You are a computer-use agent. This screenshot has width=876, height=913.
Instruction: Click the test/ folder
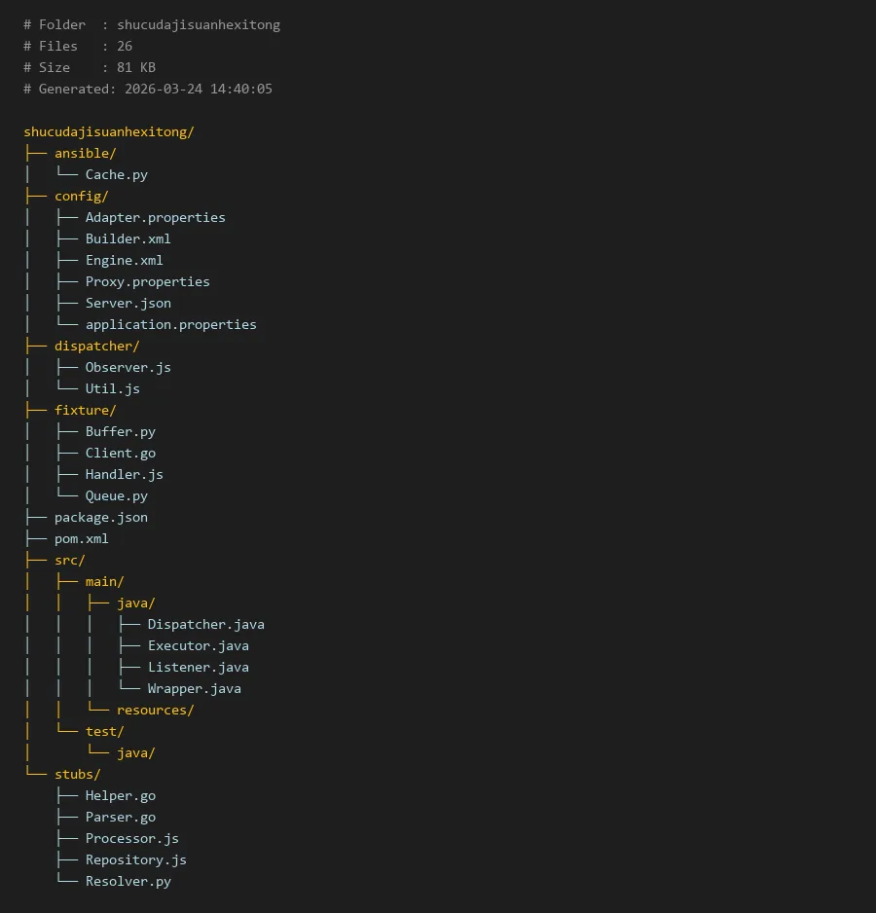tap(105, 731)
